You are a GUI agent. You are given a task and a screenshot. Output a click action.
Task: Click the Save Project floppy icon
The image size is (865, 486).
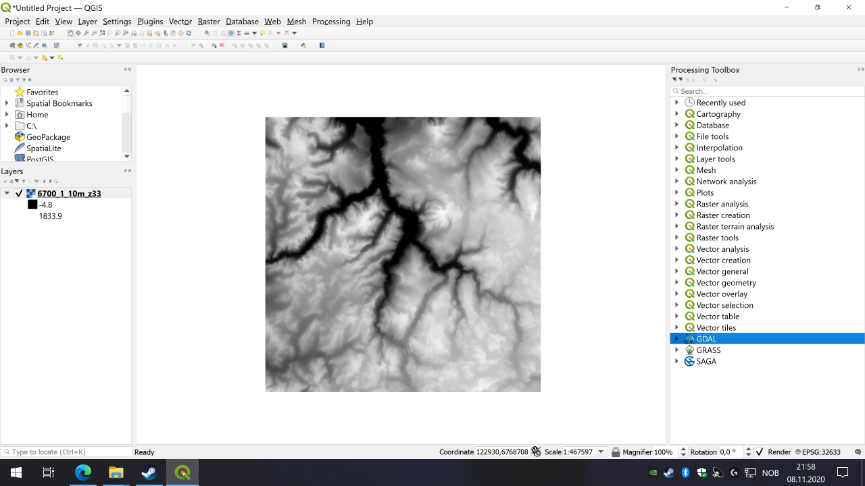pyautogui.click(x=28, y=33)
